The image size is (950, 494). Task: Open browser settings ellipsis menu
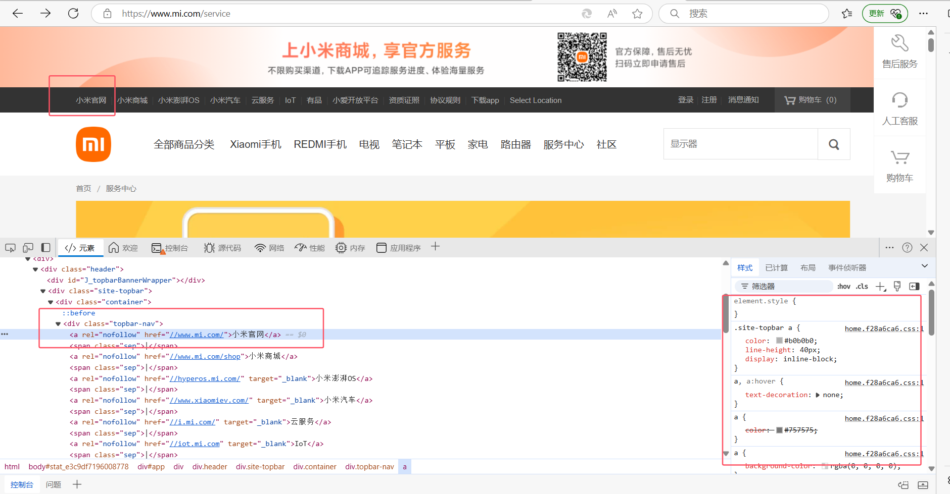[923, 14]
